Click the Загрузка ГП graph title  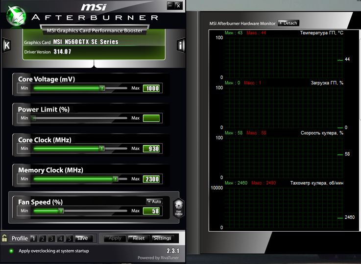pos(327,83)
